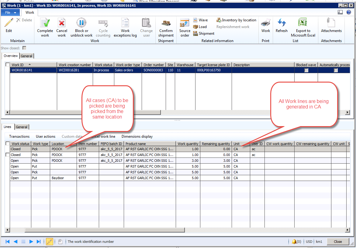Open Attachments paperclip icon
This screenshot has height=248, width=356.
331,23
